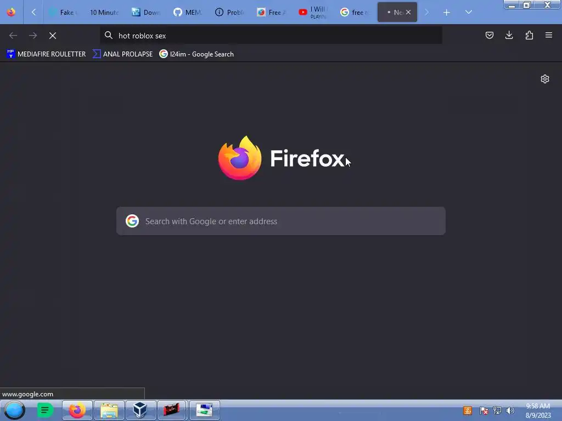Open the monitor picture app in taskbar
562x421 pixels.
[204, 410]
